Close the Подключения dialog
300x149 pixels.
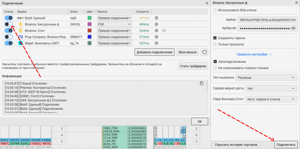tap(207, 3)
